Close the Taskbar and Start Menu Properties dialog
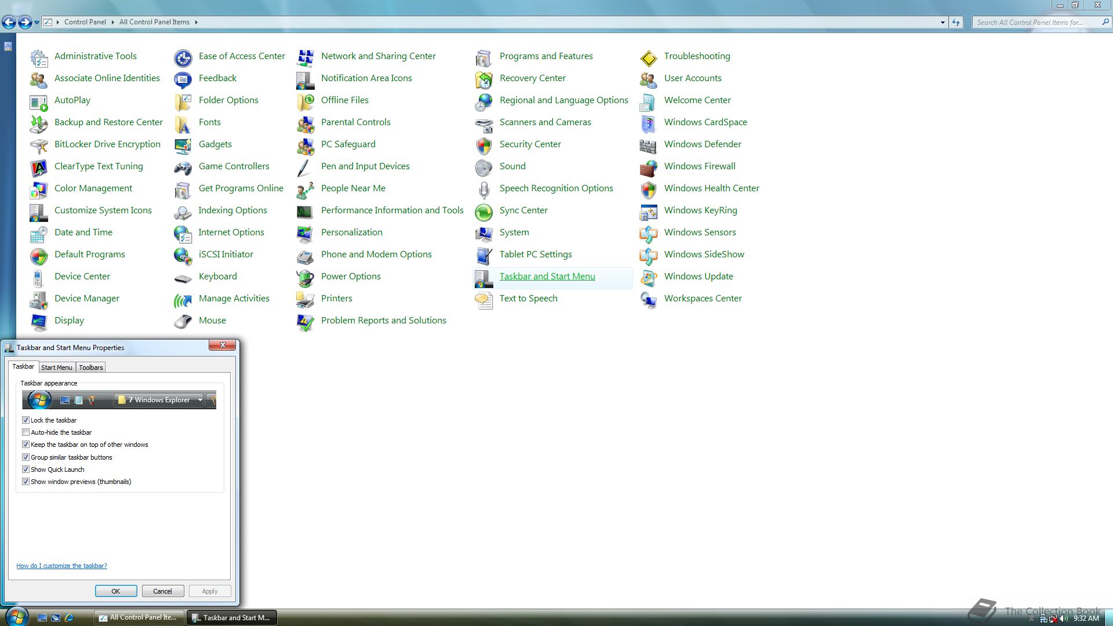This screenshot has width=1113, height=626. click(x=223, y=345)
